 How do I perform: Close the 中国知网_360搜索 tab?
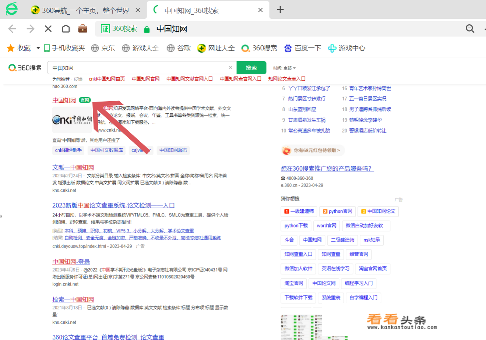point(260,10)
